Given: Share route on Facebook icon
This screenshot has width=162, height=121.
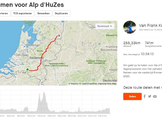Looking at the screenshot, I should [145, 97].
